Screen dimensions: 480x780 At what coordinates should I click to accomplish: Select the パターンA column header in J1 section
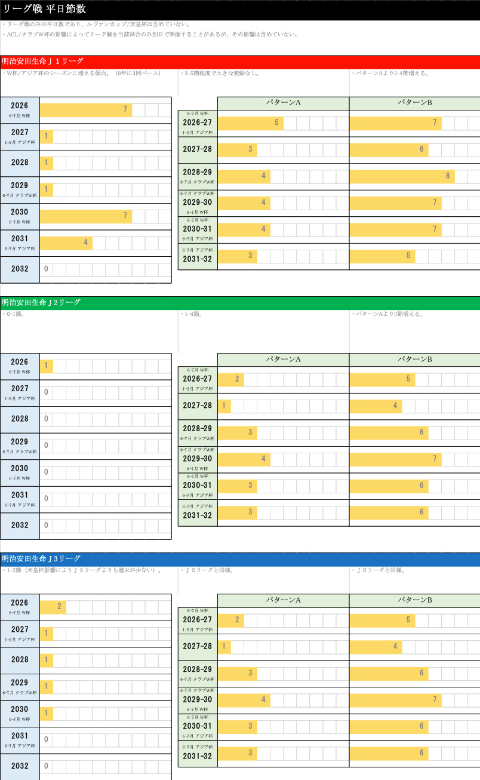283,103
